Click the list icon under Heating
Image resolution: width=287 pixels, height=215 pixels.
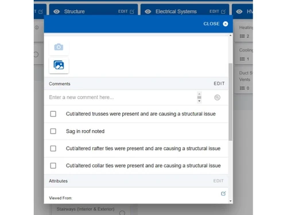tap(242, 36)
